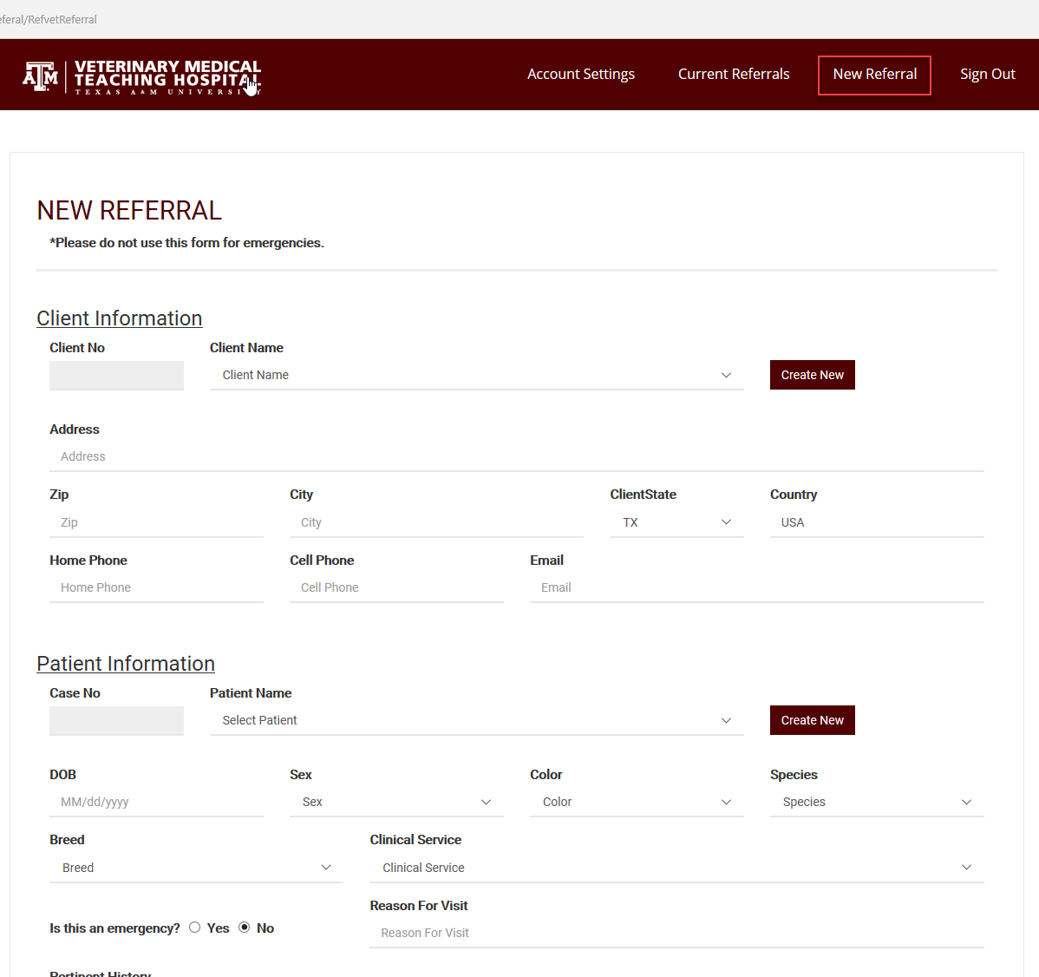Click into the Address input
This screenshot has height=977, width=1039.
pyautogui.click(x=517, y=456)
